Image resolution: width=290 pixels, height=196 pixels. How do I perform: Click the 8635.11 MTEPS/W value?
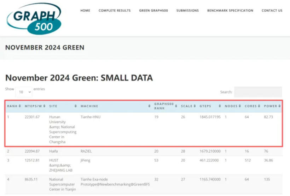[x=31, y=179]
